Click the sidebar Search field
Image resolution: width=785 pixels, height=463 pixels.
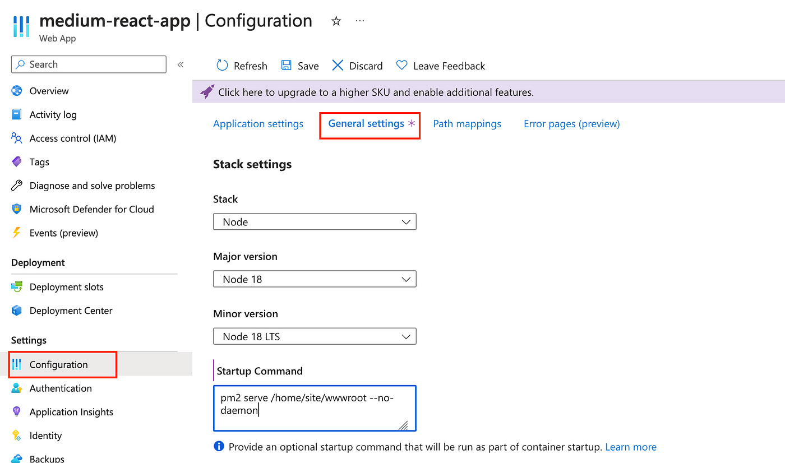89,64
